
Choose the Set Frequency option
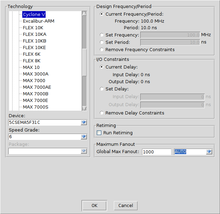coord(102,35)
